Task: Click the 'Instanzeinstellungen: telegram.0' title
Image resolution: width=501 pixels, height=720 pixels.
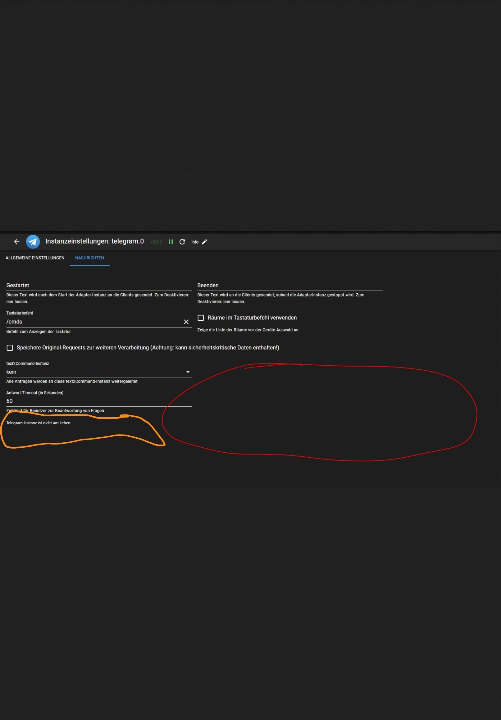Action: [x=95, y=241]
